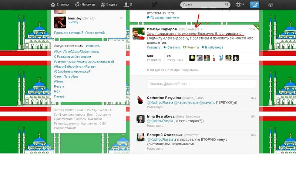Focus the Поиск search field
The width and height of the screenshot is (296, 187).
click(x=205, y=4)
